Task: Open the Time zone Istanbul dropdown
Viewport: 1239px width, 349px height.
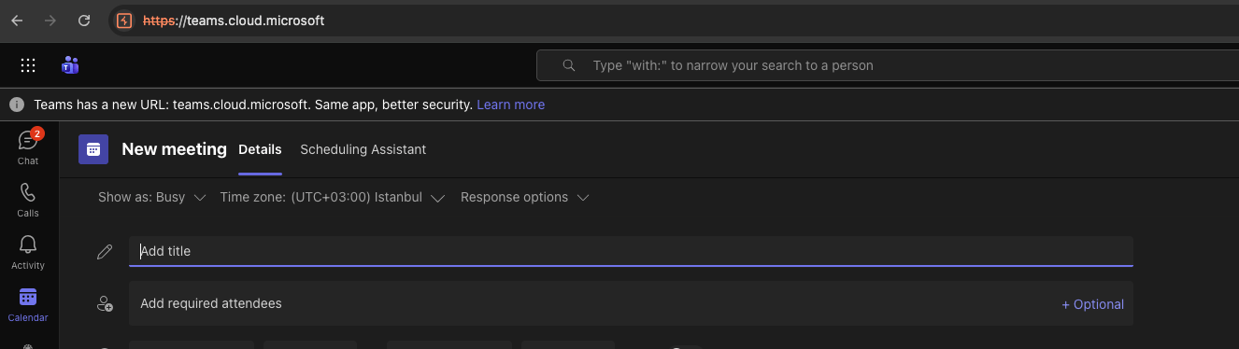Action: tap(333, 197)
